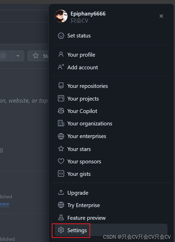Click the Copilot icon
The image size is (175, 242).
point(61,111)
